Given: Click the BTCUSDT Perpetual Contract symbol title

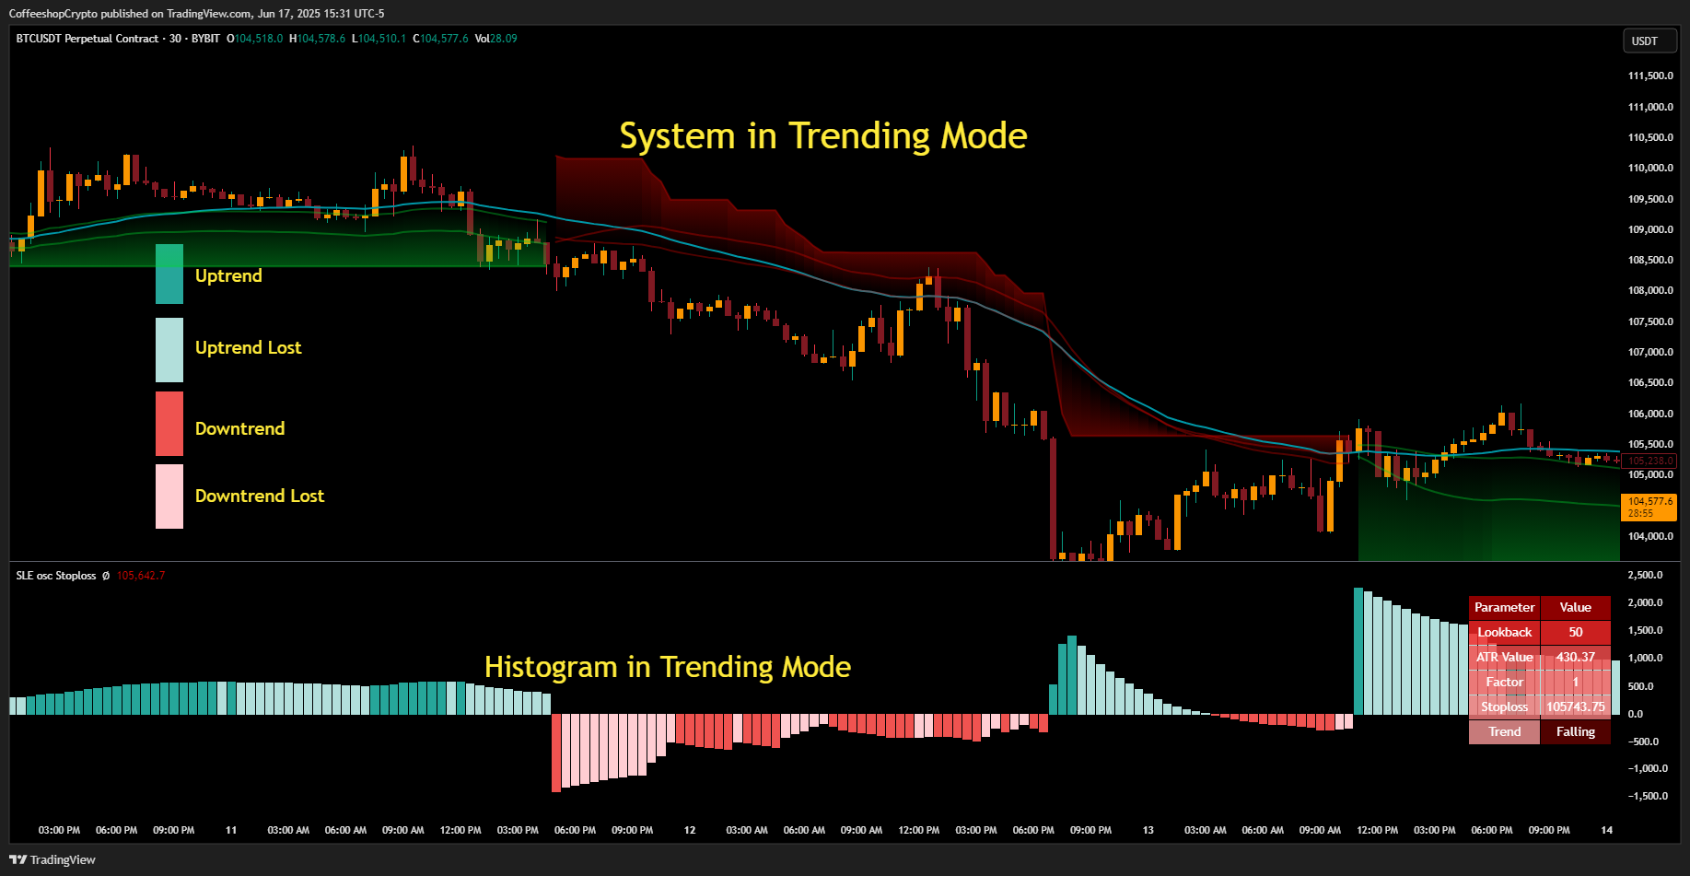Looking at the screenshot, I should point(87,39).
